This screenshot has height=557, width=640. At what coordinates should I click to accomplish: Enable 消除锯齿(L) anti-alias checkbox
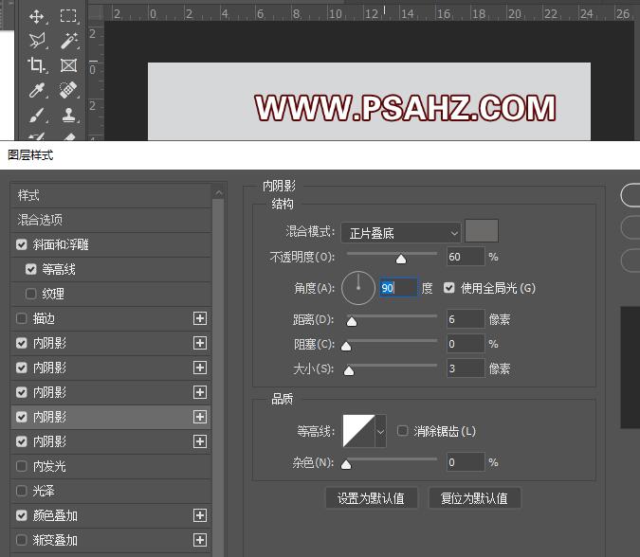click(x=402, y=431)
